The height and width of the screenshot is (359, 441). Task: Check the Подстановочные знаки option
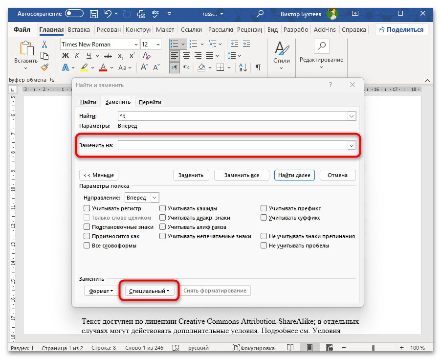(87, 227)
